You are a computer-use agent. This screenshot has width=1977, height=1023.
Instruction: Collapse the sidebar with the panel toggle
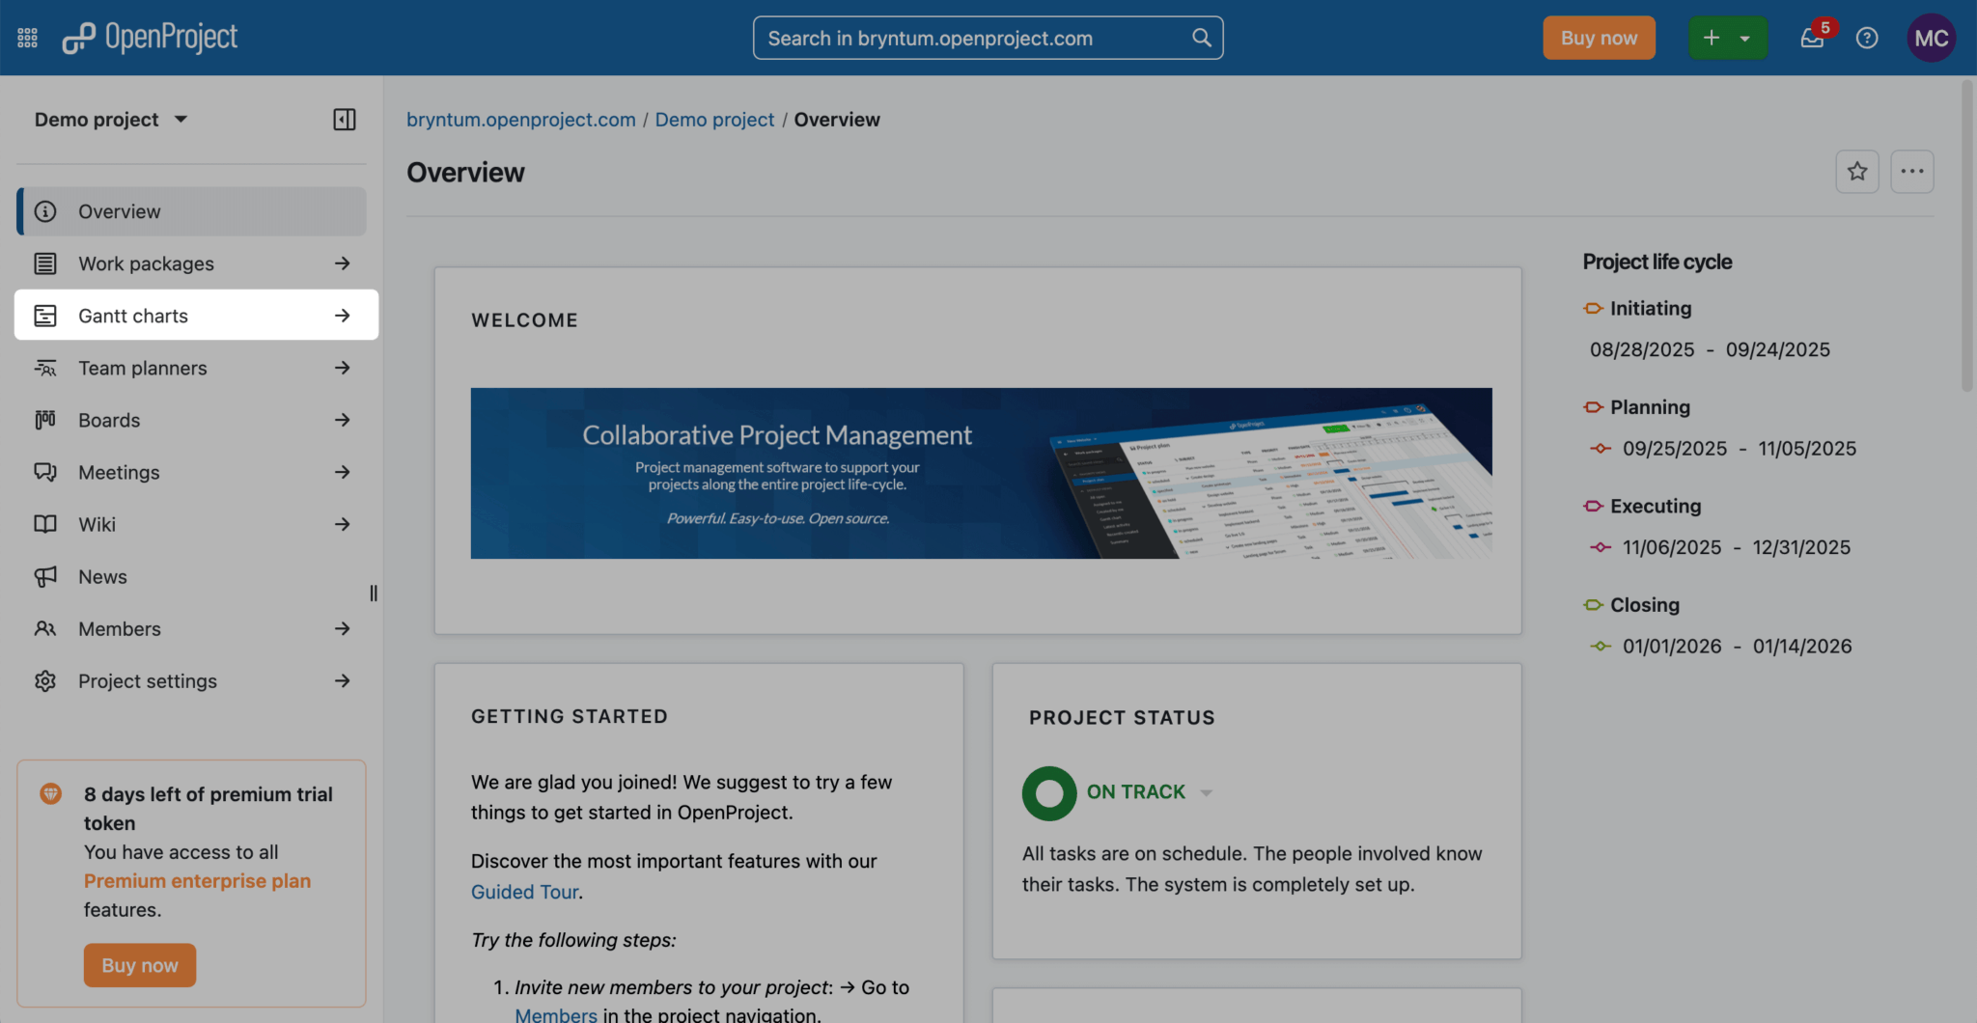point(345,120)
